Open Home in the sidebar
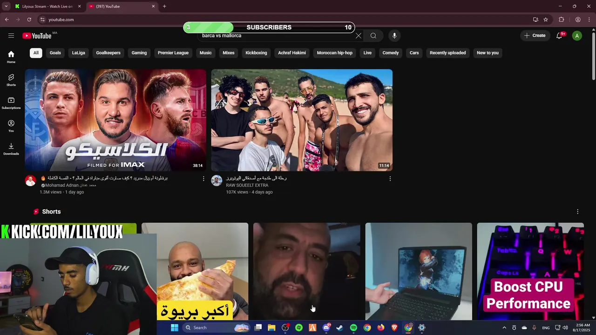 11,57
